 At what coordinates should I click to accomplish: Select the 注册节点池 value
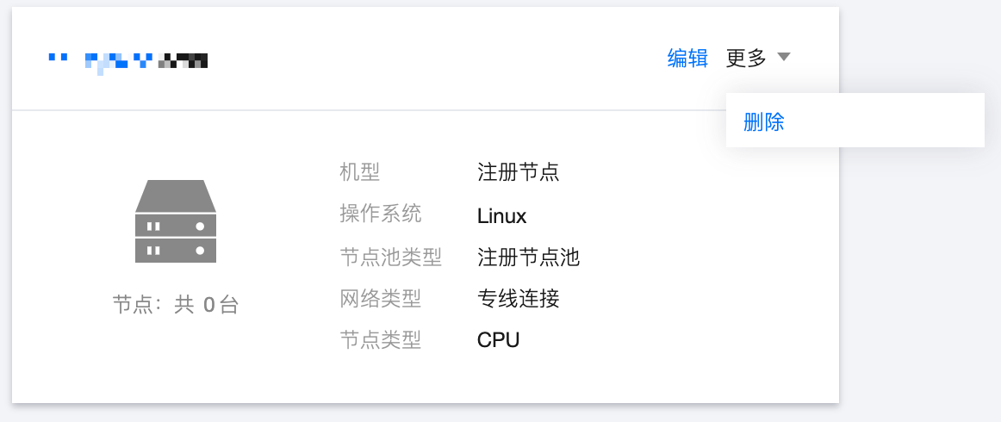529,258
